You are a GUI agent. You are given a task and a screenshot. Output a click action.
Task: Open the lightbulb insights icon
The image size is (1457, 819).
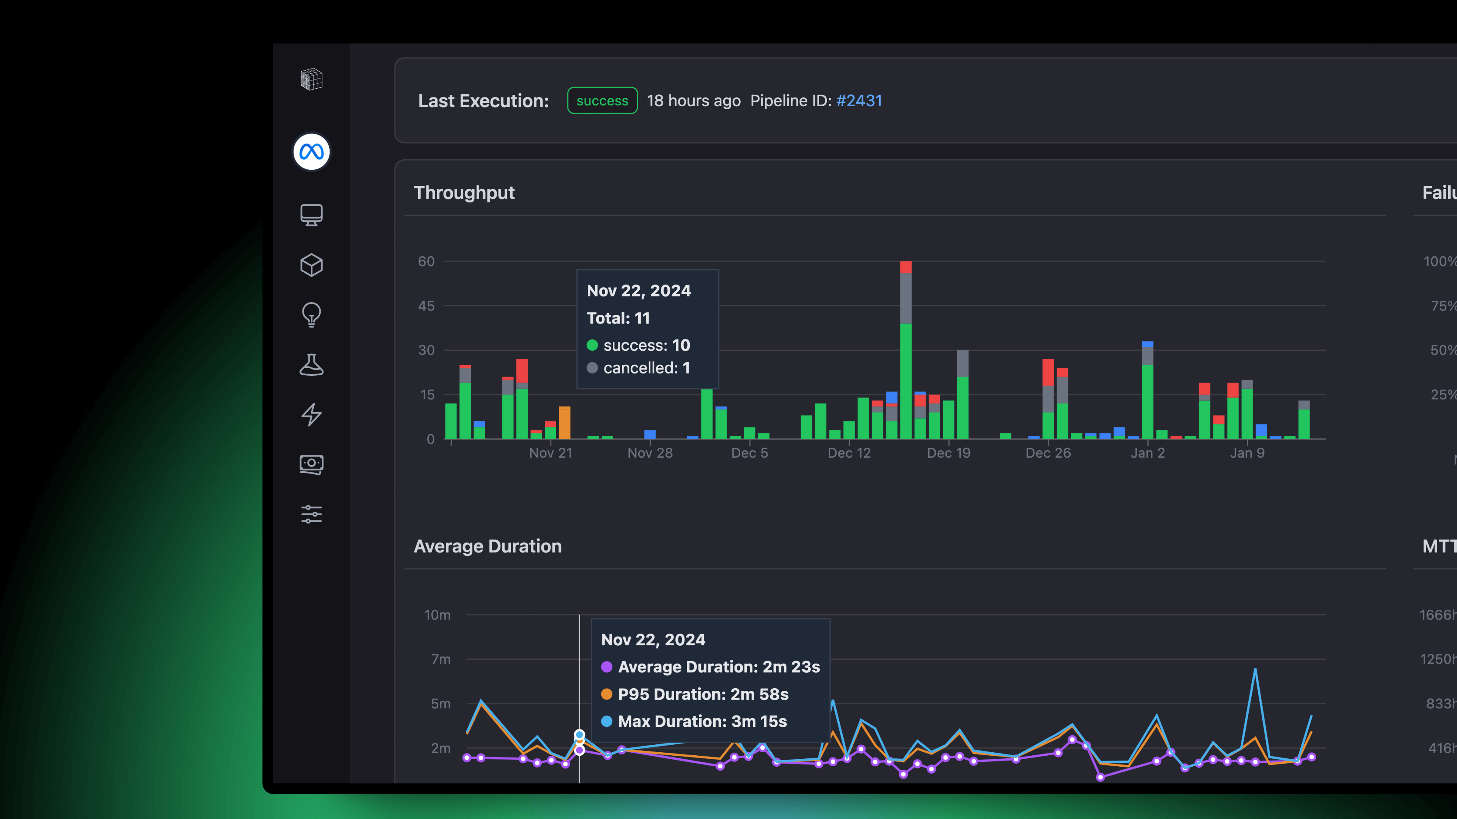311,315
